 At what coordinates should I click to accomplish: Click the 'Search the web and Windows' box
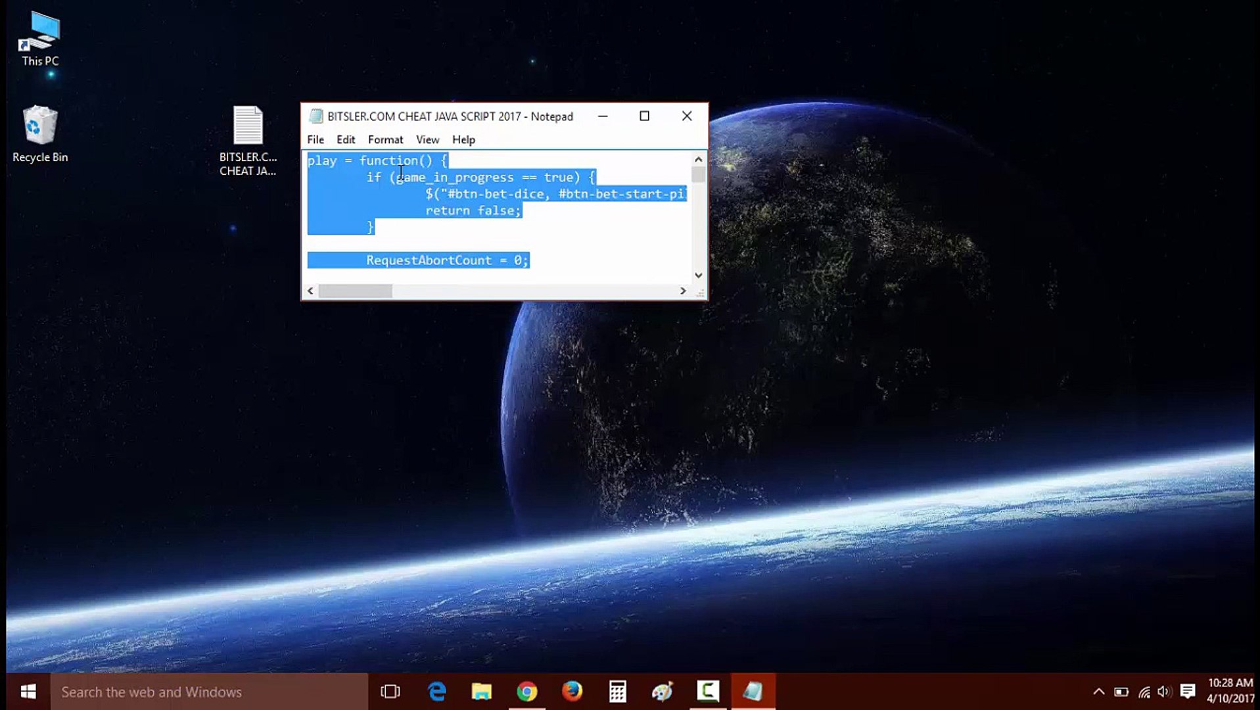(x=209, y=692)
